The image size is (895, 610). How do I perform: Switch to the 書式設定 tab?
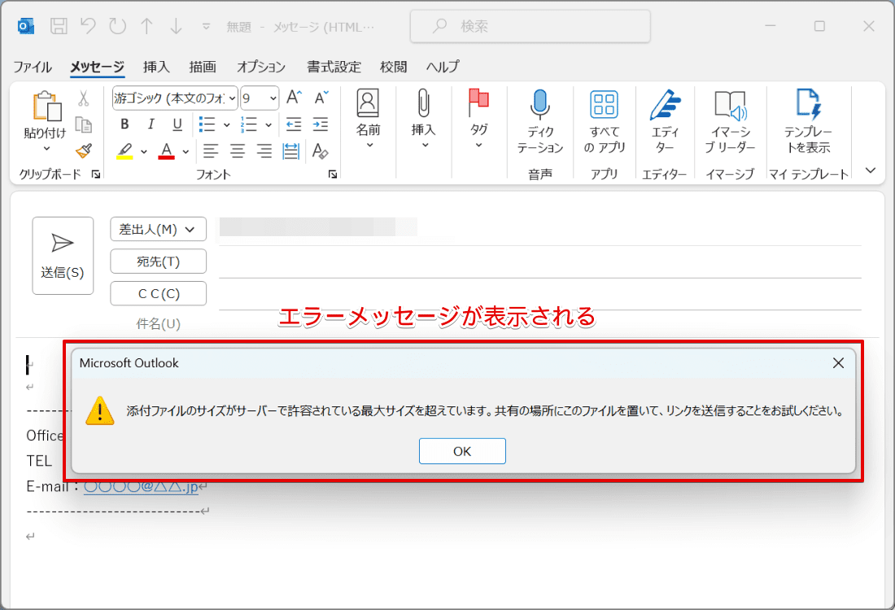334,67
